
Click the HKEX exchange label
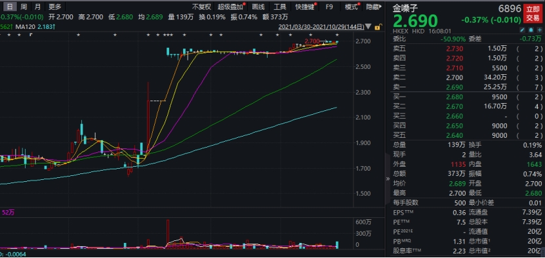[x=401, y=31]
